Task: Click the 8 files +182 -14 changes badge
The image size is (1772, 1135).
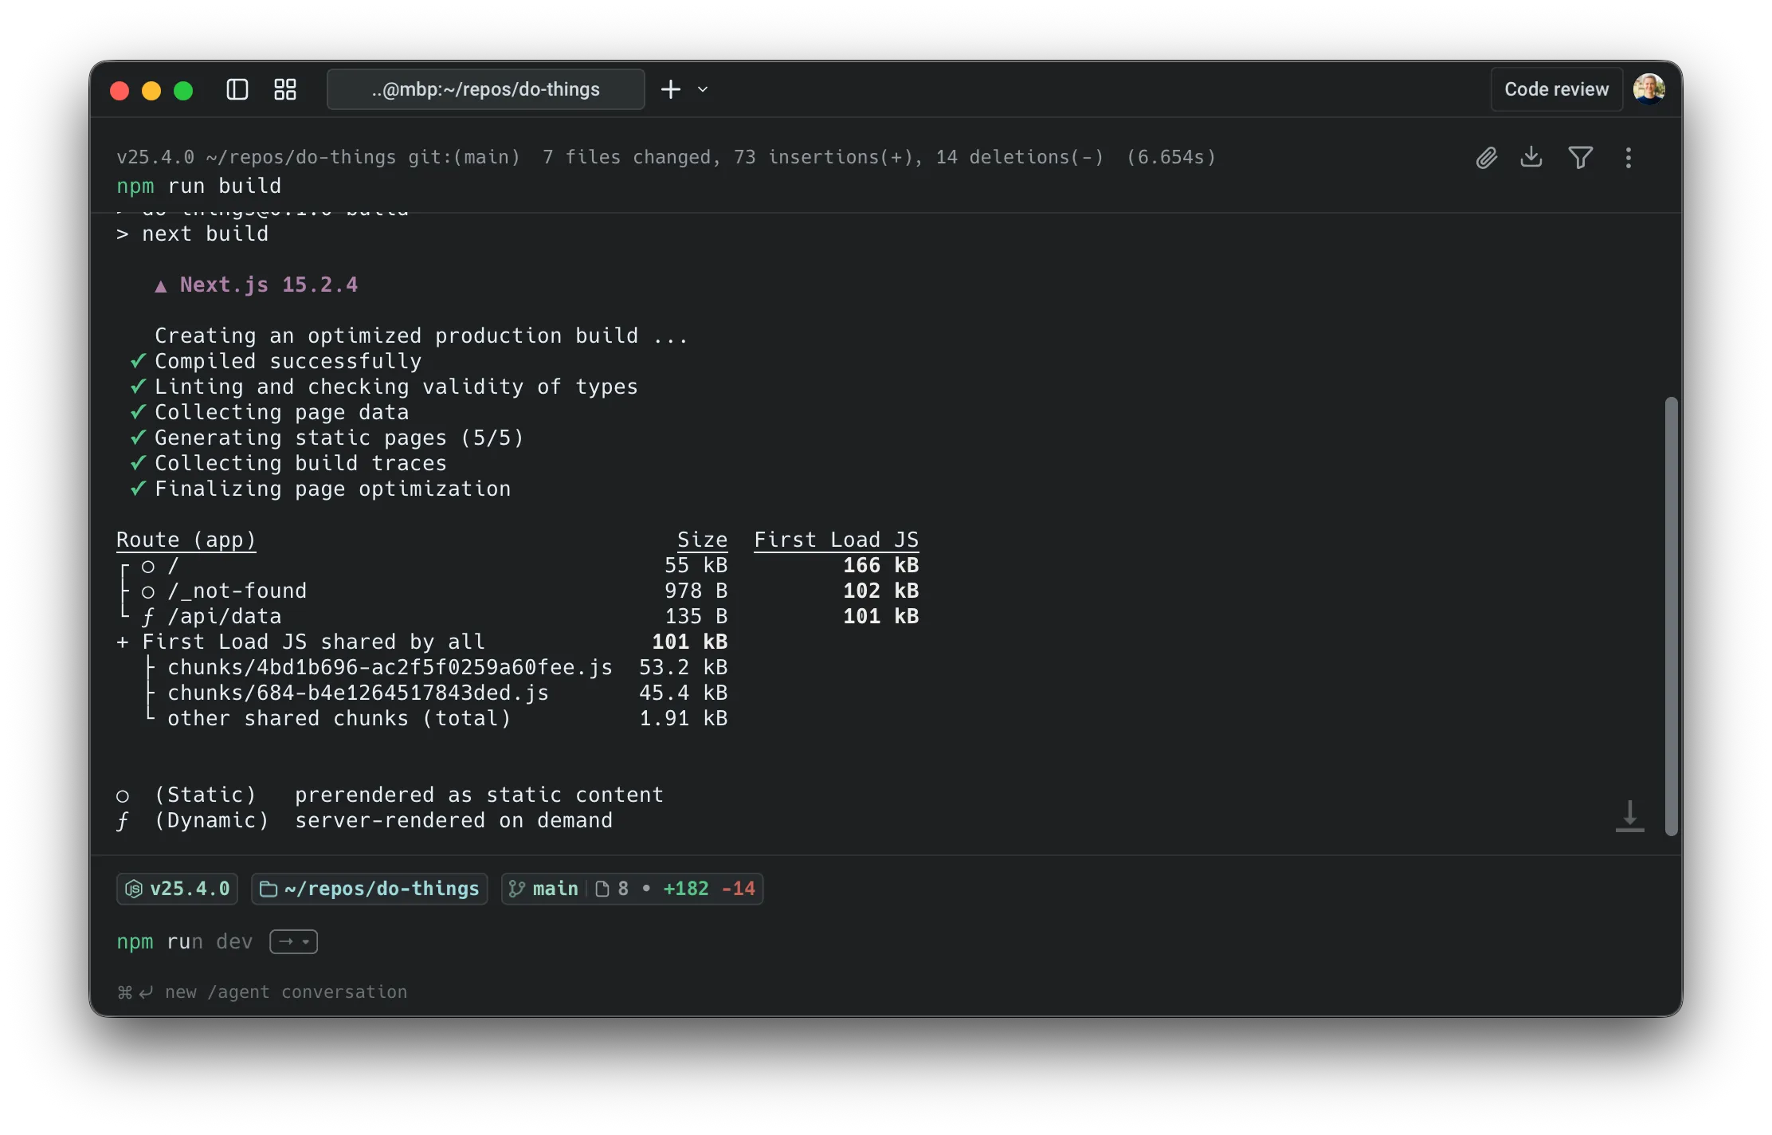Action: click(x=679, y=889)
